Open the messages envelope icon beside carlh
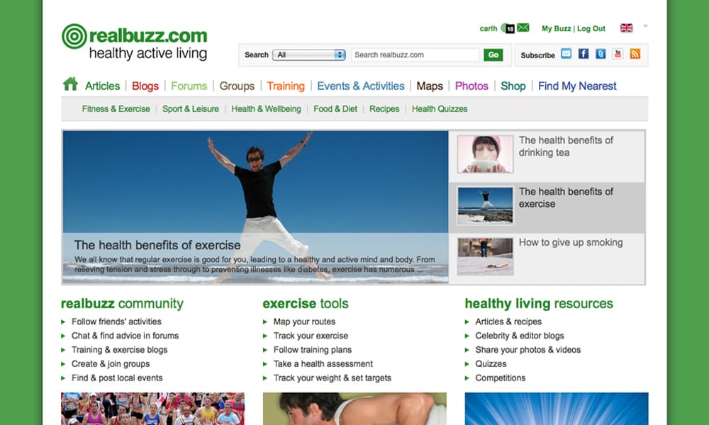The image size is (709, 425). pyautogui.click(x=523, y=28)
